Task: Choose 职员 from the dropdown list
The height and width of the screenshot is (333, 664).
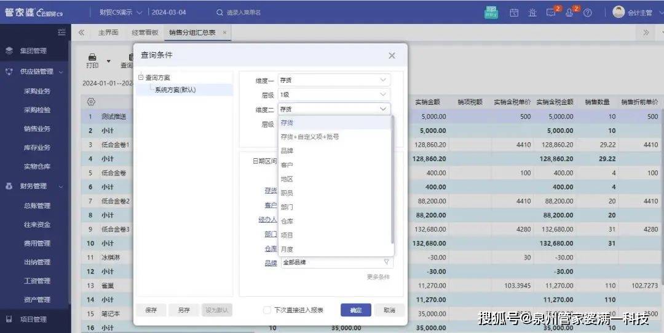Action: pos(334,193)
